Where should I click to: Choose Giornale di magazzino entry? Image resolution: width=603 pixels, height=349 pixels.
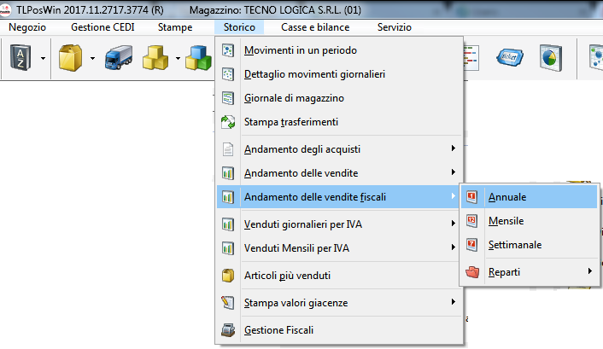pos(294,98)
